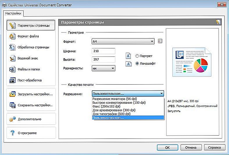Screen dimensions: 229x155
Task: Click the О программе question mark icon
Action: (13, 133)
